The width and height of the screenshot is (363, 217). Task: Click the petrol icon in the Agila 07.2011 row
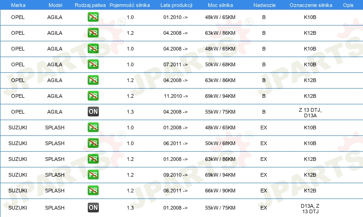[93, 64]
